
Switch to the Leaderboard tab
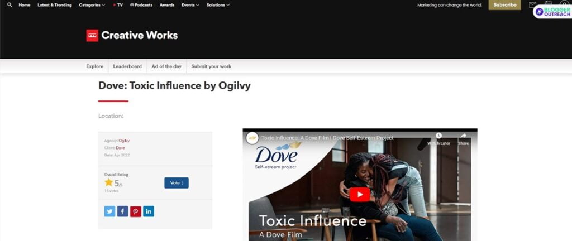click(127, 66)
